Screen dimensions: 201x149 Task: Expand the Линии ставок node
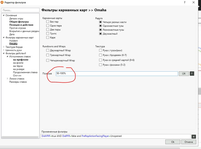click(x=8, y=79)
